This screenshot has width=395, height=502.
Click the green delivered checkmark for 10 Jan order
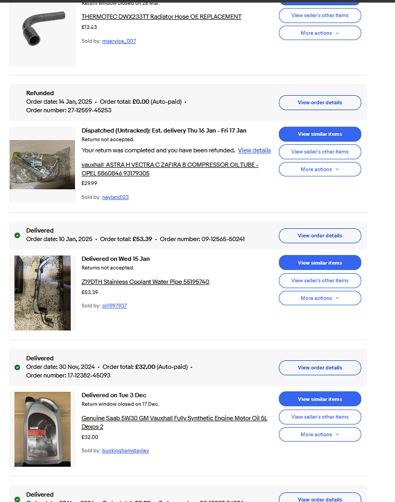pyautogui.click(x=17, y=235)
